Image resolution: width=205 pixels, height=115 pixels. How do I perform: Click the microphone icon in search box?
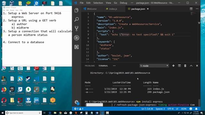click(x=39, y=113)
